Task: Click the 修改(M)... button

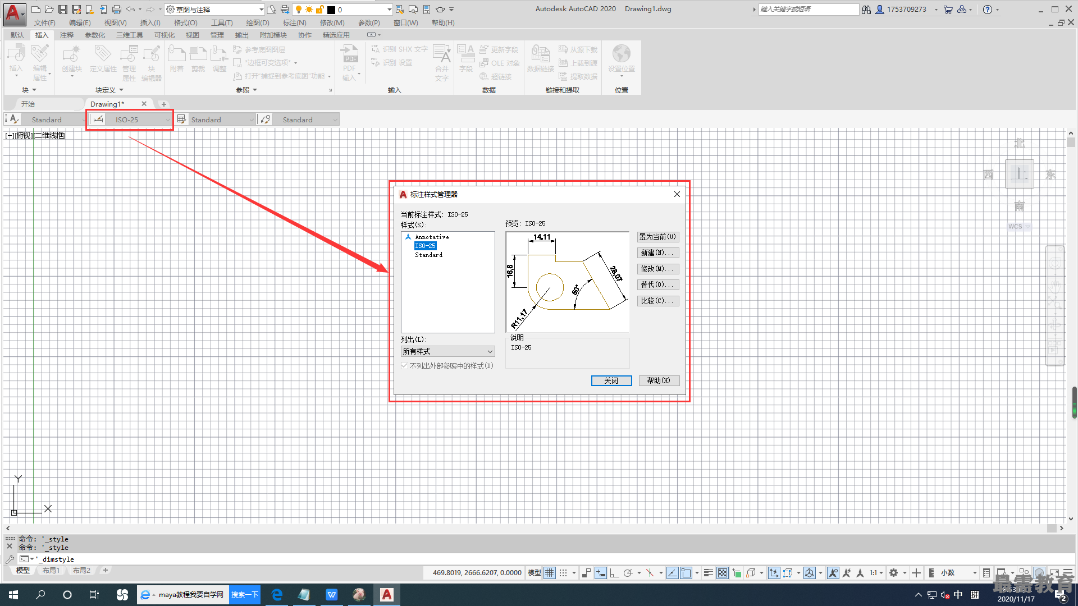Action: 657,269
